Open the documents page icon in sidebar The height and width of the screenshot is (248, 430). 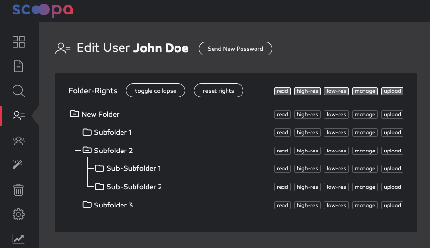(18, 67)
